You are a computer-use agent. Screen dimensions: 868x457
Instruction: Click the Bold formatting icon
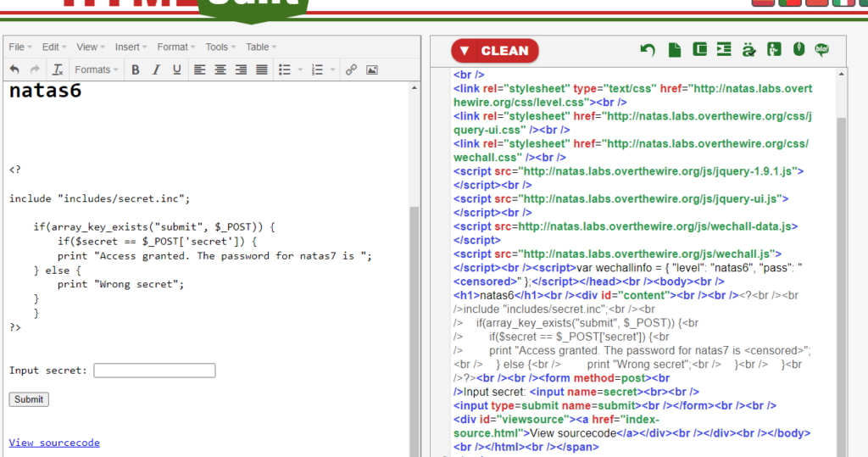pyautogui.click(x=135, y=70)
